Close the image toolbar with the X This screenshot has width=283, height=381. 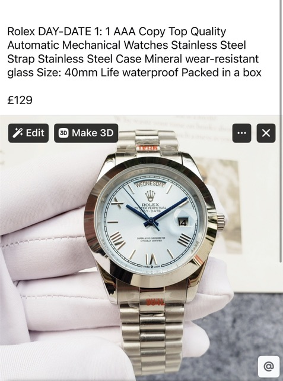coord(266,133)
